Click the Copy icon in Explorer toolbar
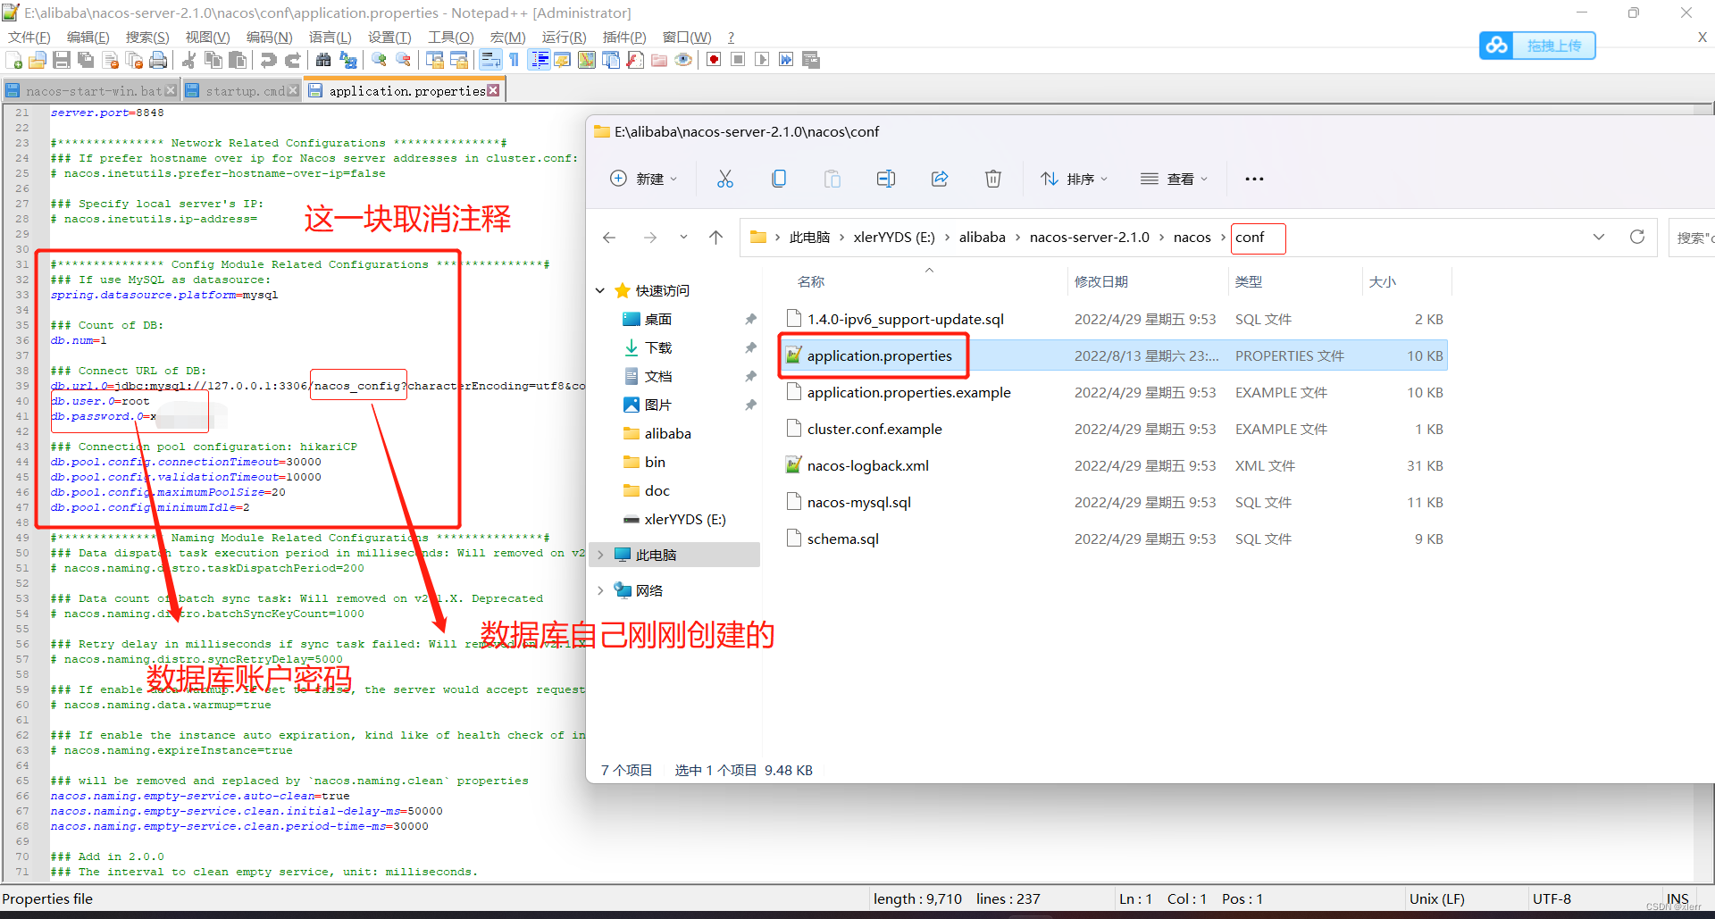 (779, 179)
